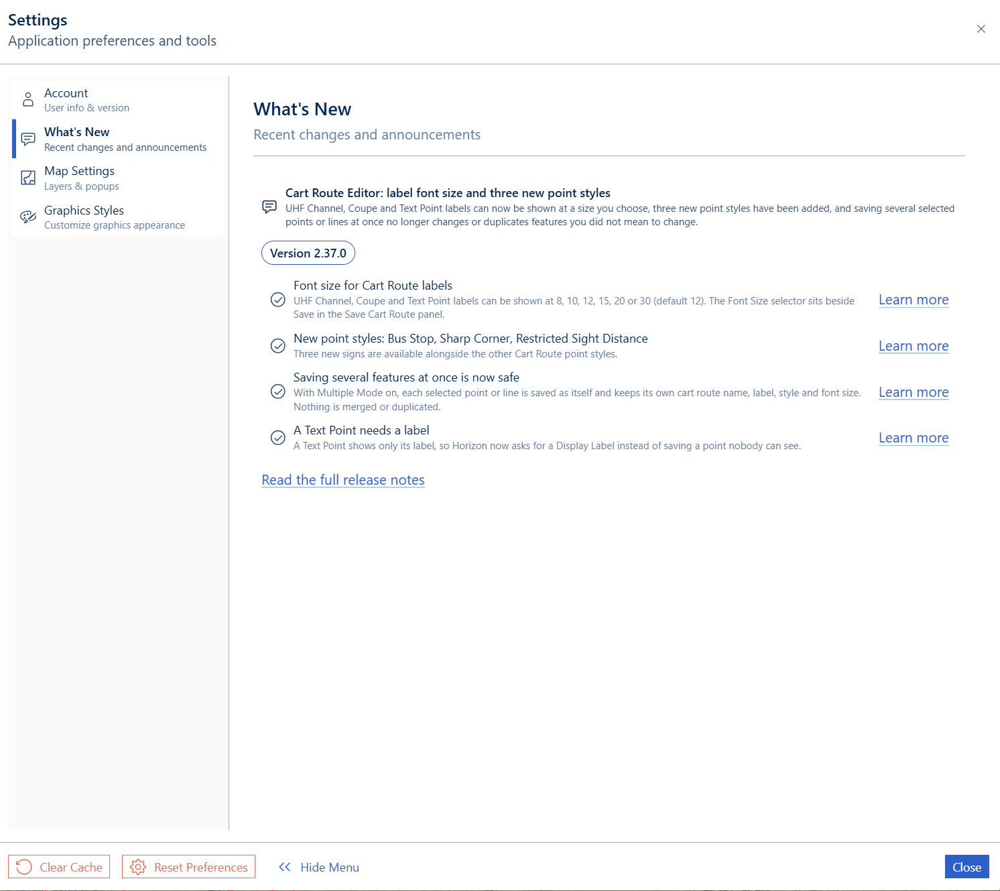
Task: Click the Font size for Cart Route labels title
Action: click(373, 286)
